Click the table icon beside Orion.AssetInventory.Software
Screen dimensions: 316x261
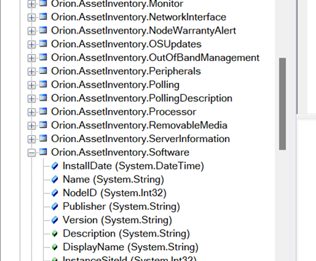[43, 152]
